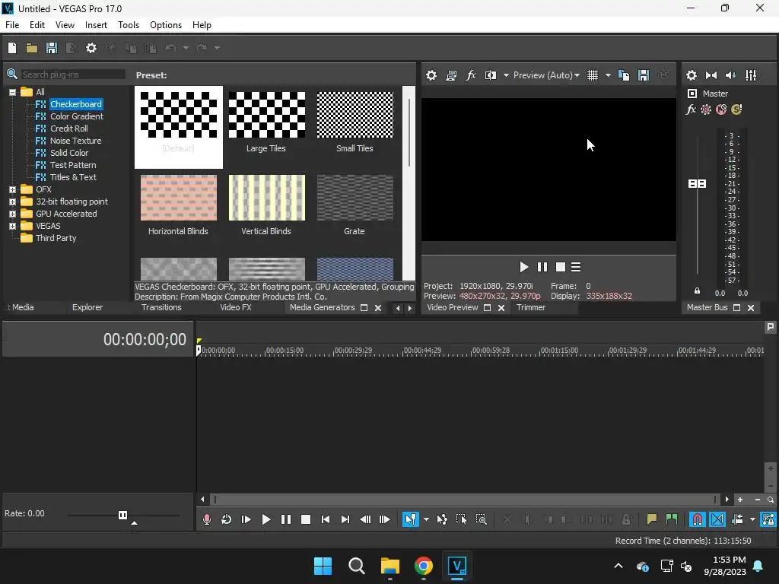Create a new project with the New icon

coord(12,48)
